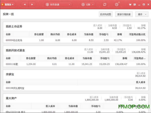Open the 投资构成图 chart
Viewport: 151px width, 113px height.
coord(106,14)
